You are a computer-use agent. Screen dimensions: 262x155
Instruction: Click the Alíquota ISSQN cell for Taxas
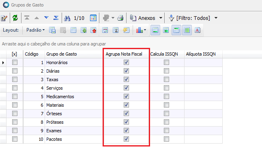[203, 80]
